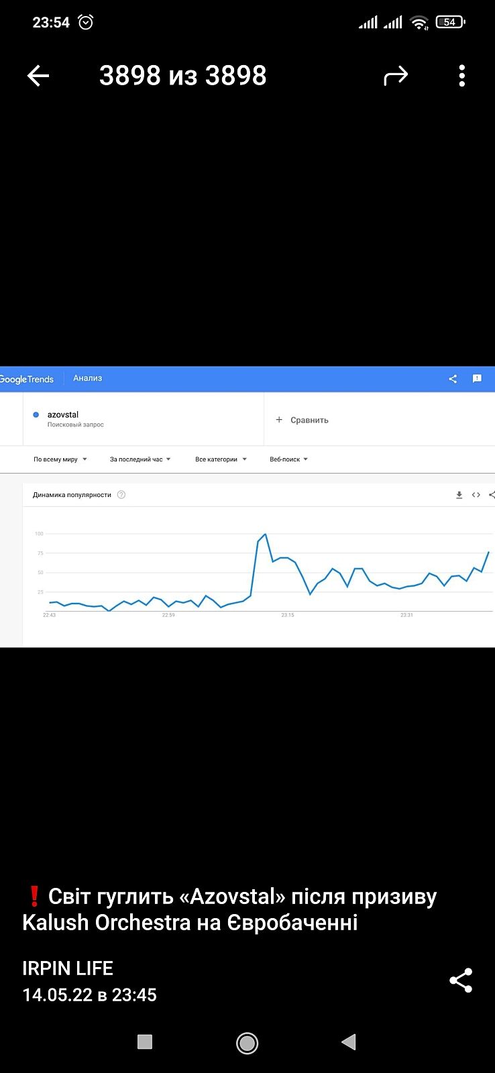495x1073 pixels.
Task: Click the Google Trends feedback icon
Action: [477, 379]
